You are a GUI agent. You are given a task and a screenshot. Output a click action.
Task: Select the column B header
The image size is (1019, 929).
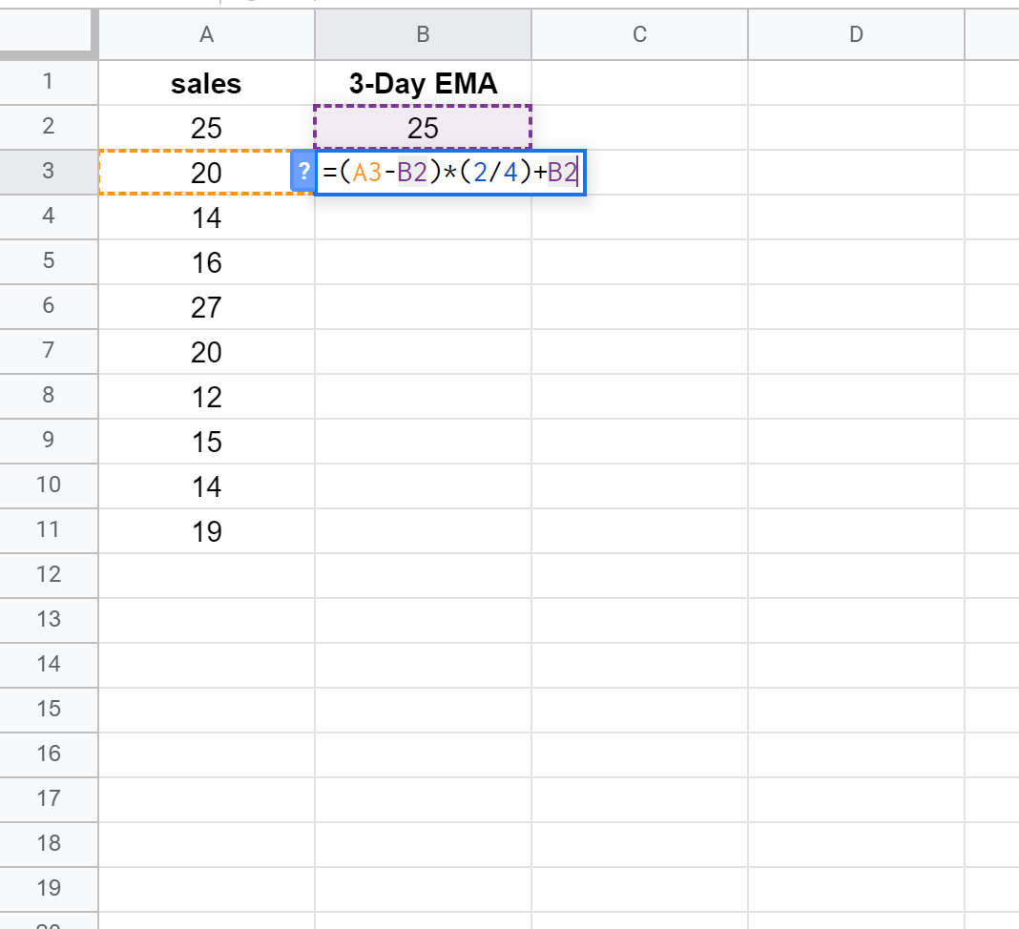[x=423, y=34]
